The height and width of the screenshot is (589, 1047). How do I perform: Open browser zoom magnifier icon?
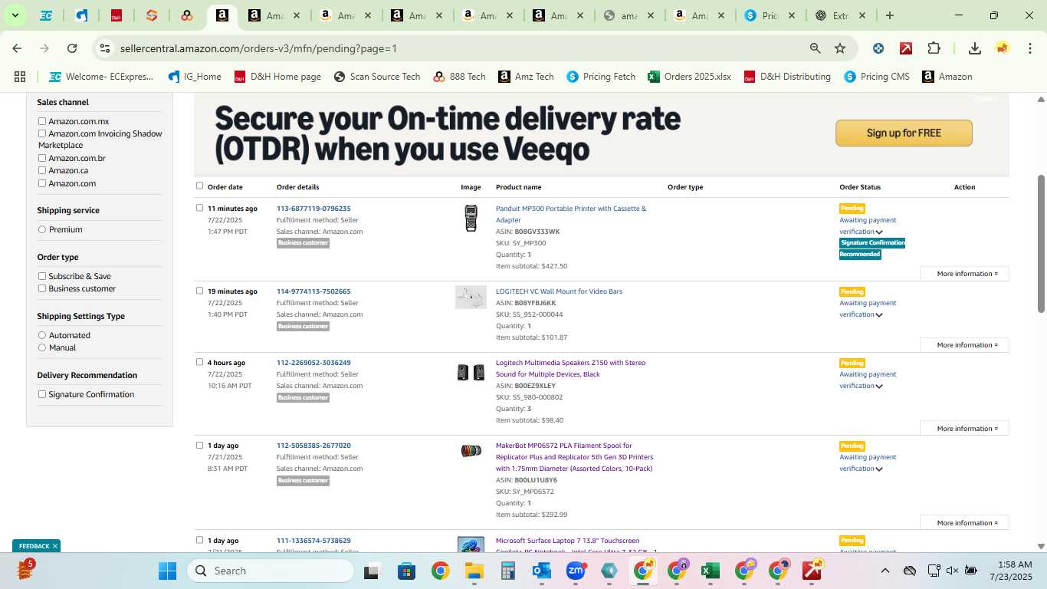pyautogui.click(x=816, y=48)
